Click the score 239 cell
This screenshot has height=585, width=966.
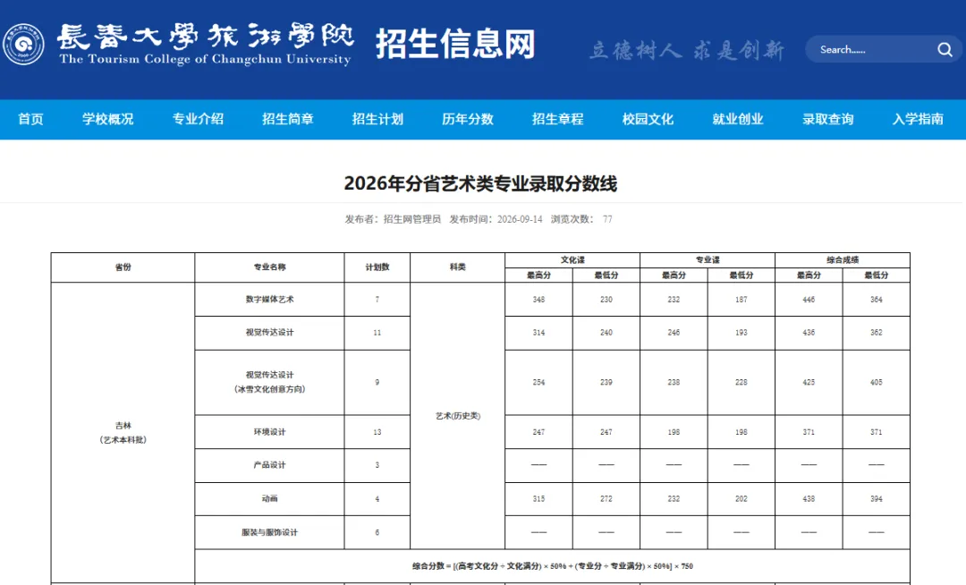click(x=606, y=383)
